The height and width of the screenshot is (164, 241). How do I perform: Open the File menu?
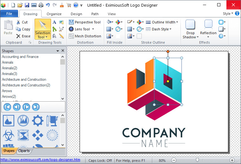[x=9, y=14]
